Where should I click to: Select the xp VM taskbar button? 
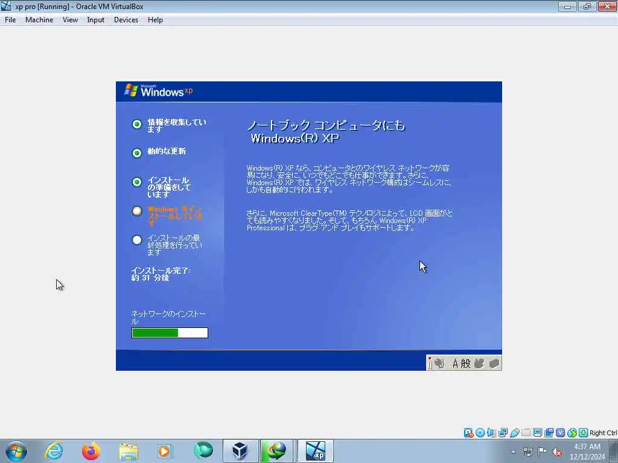point(315,451)
